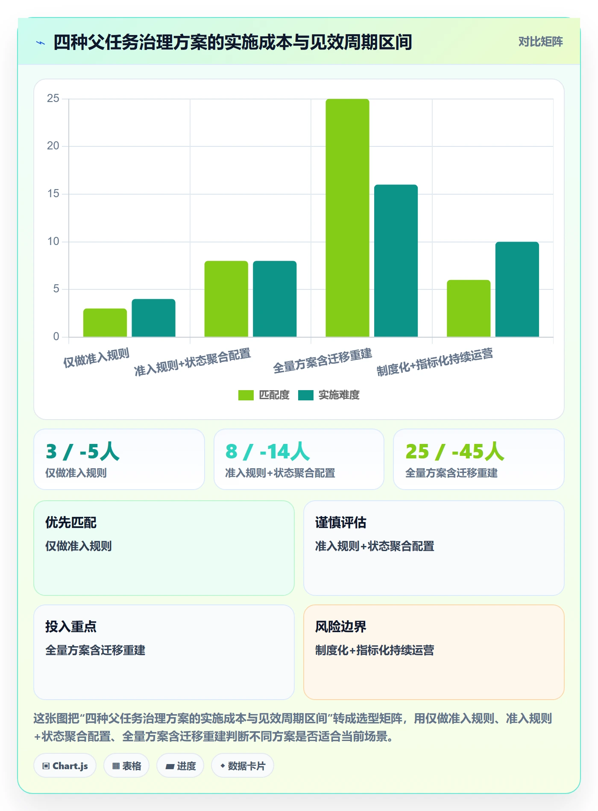Toggle the 匹配度 legend color swatch

pyautogui.click(x=246, y=395)
